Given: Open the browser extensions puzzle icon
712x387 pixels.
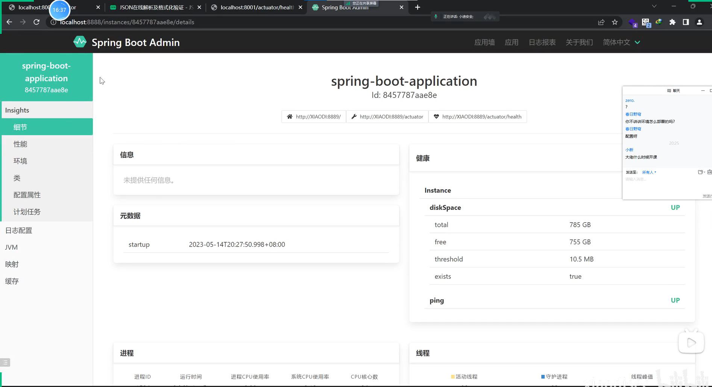Looking at the screenshot, I should pos(673,22).
